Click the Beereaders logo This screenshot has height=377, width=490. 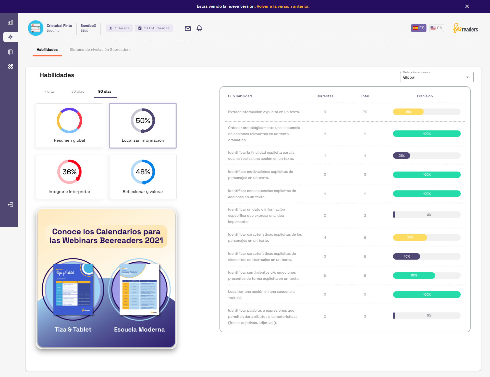coord(465,28)
